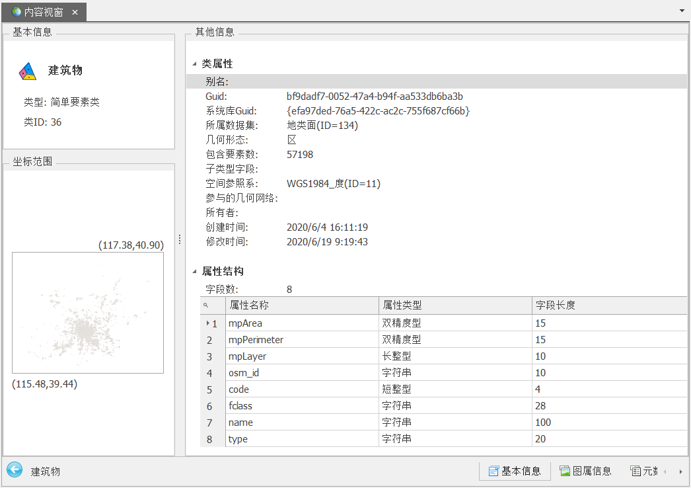Sort by 属性名称 column header
This screenshot has width=691, height=488.
click(301, 305)
